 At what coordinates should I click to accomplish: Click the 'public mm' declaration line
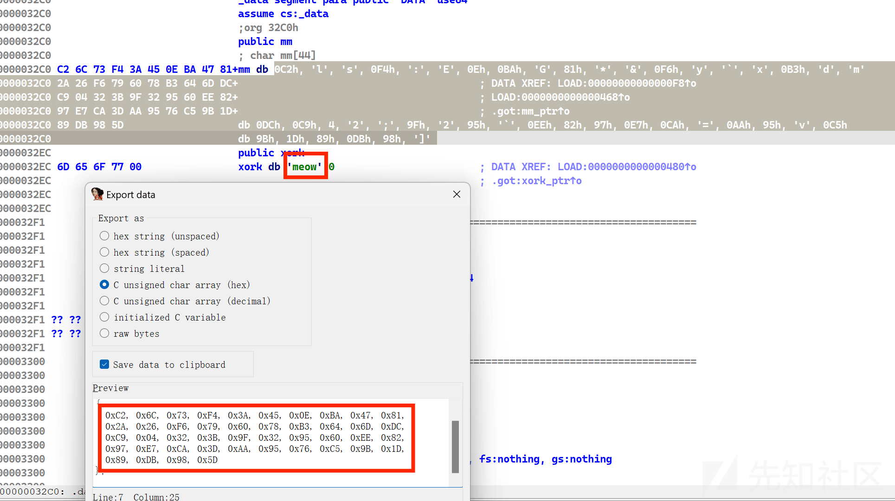click(265, 41)
